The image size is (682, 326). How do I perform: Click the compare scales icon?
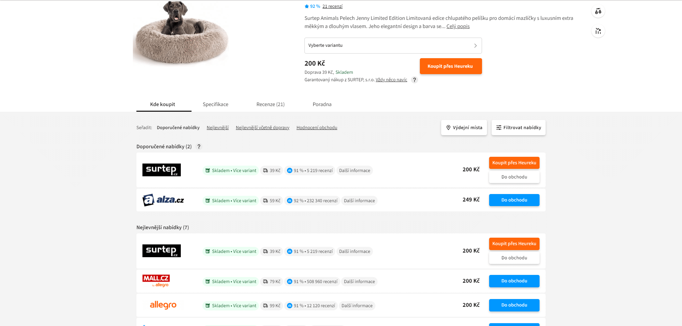598,11
